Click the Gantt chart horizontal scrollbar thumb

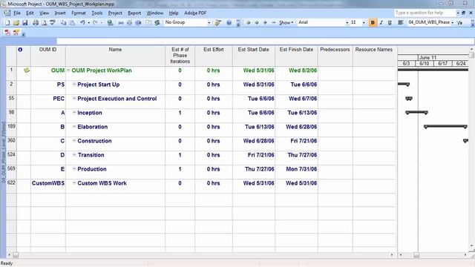coord(416,255)
